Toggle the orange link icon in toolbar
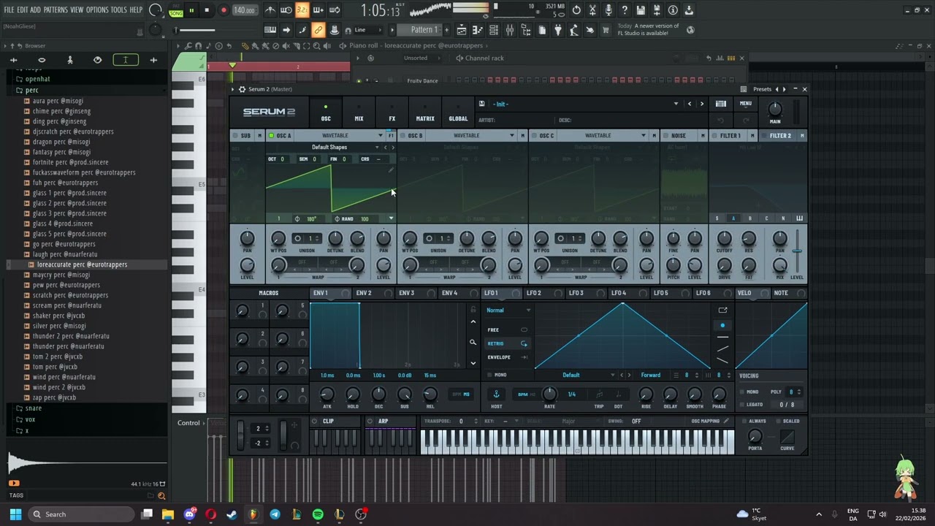The height and width of the screenshot is (526, 935). click(318, 30)
